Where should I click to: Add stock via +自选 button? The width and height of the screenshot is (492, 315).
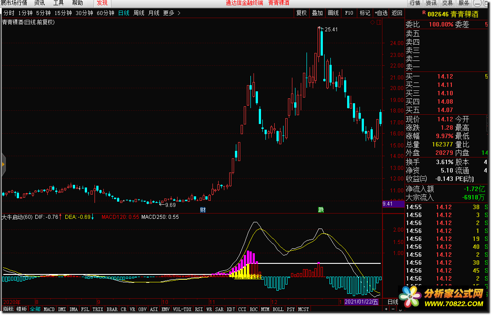pos(381,13)
